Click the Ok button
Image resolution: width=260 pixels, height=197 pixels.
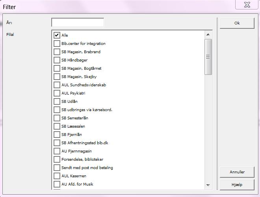237,23
